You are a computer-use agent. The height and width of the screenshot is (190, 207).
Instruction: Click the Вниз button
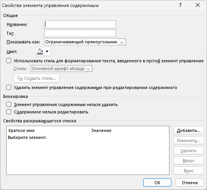[188, 171]
